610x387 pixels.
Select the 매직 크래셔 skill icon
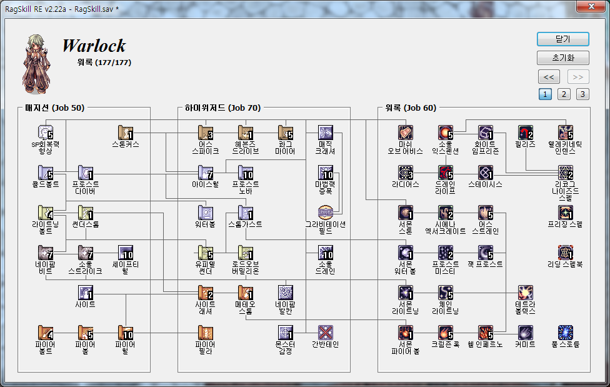[x=326, y=133]
